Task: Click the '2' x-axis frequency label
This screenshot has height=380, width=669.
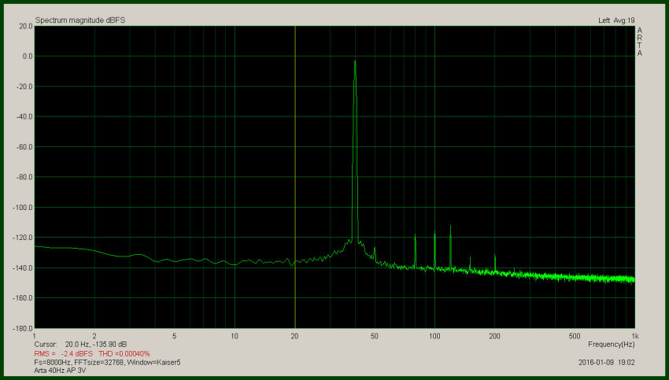Action: [94, 336]
